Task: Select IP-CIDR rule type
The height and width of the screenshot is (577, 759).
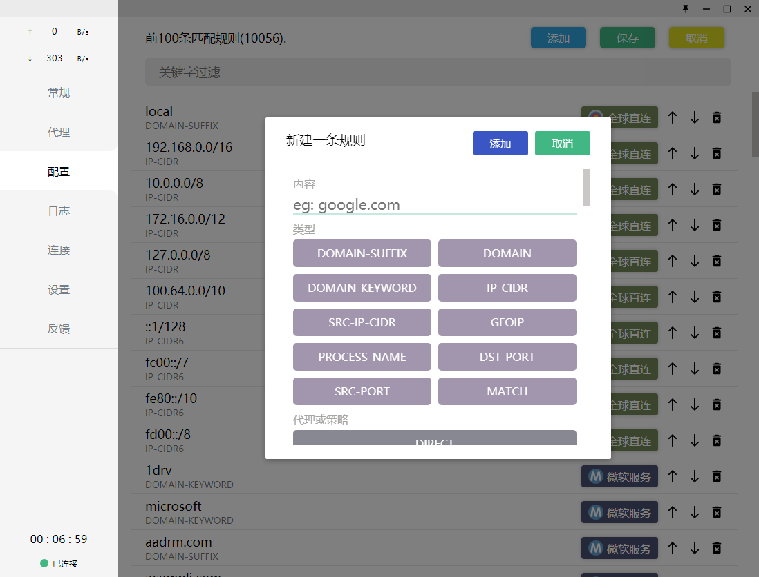Action: 507,288
